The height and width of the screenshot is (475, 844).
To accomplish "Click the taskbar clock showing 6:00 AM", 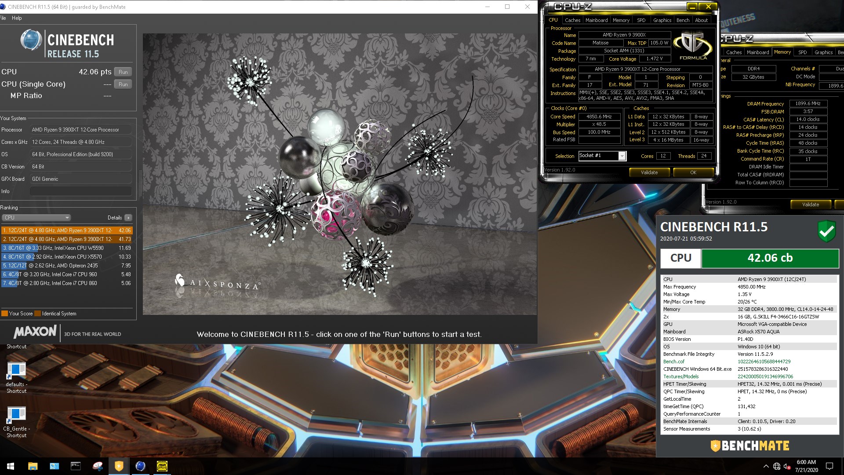I will click(806, 466).
